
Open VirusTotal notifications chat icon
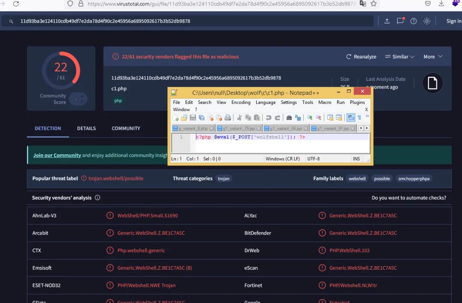(x=400, y=21)
